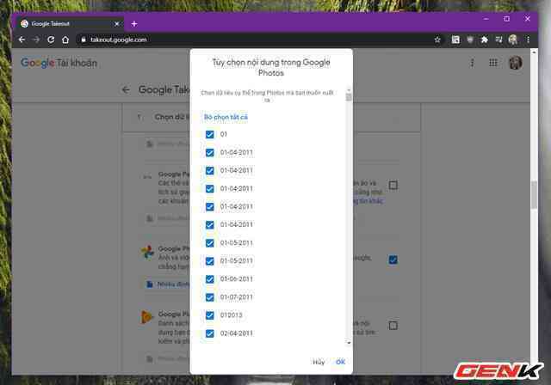Viewport: 551px width, 385px height.
Task: Click the 012013 album label
Action: pos(232,315)
